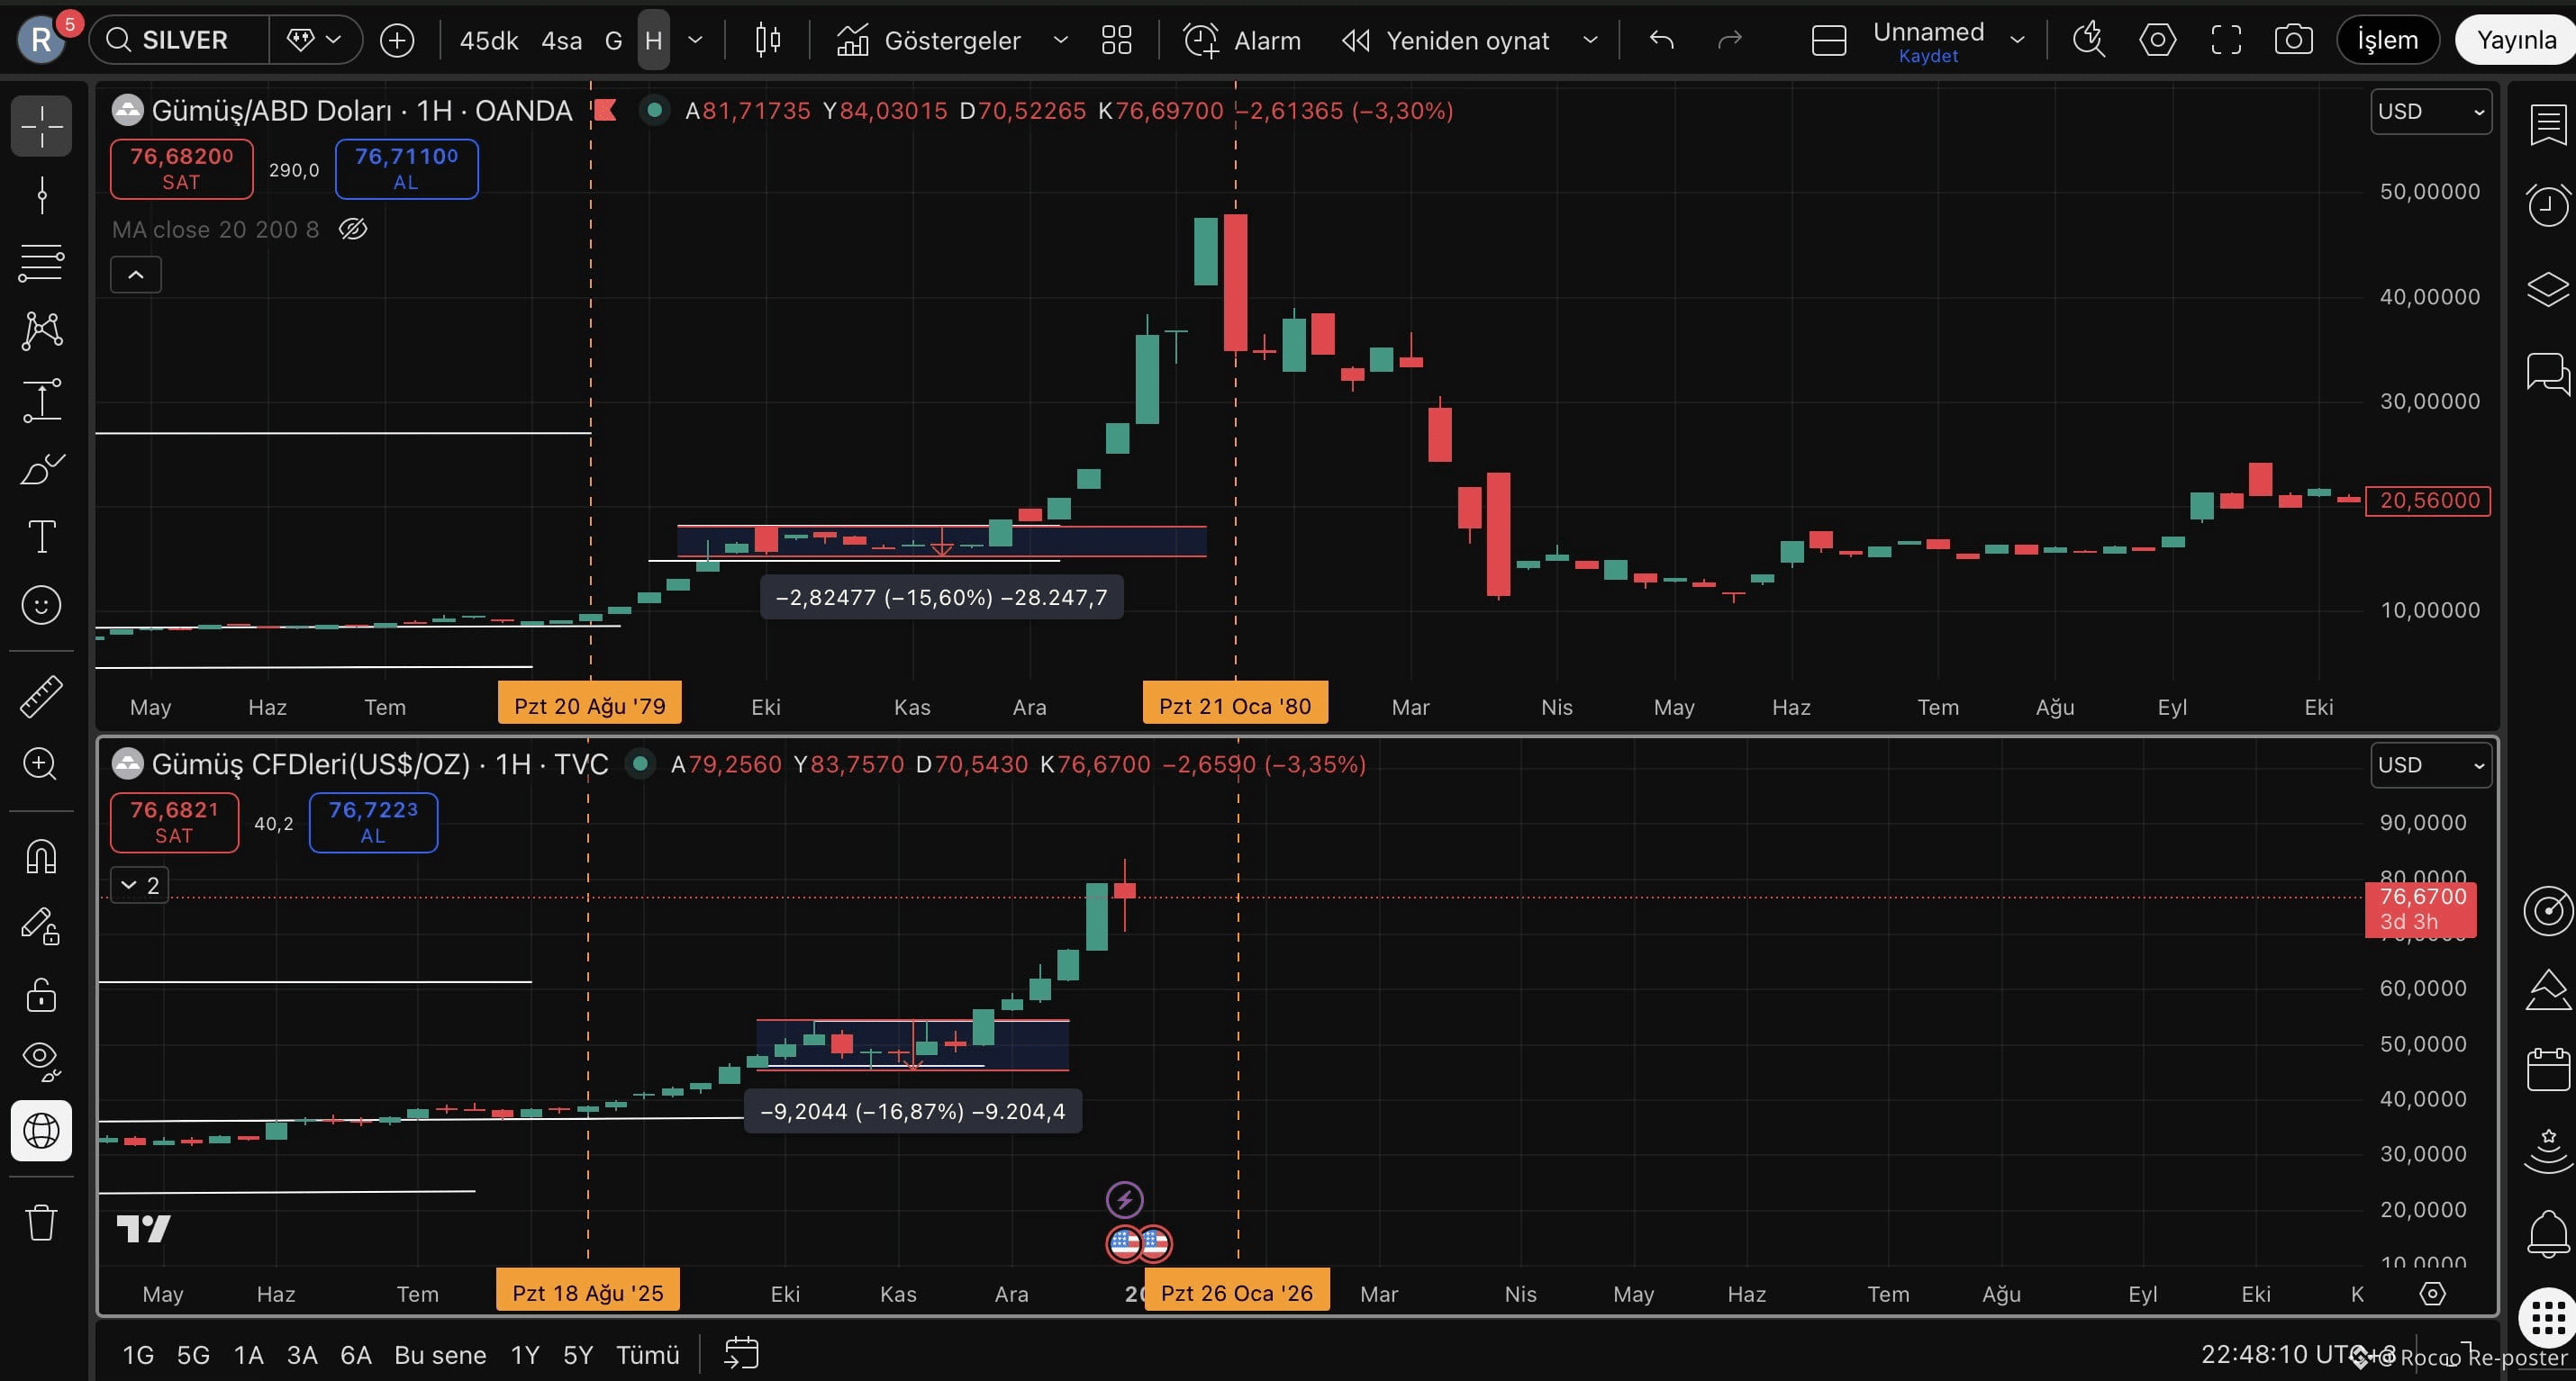The image size is (2576, 1381).
Task: Toggle the globe sync drawings button
Action: tap(41, 1130)
